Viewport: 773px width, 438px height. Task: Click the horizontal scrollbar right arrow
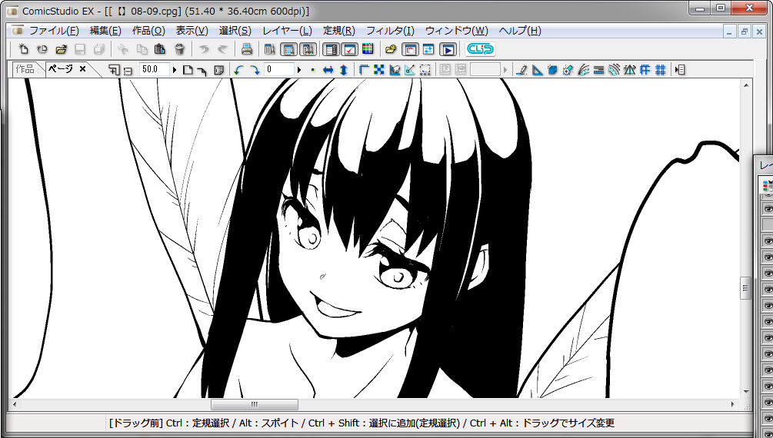pyautogui.click(x=733, y=404)
